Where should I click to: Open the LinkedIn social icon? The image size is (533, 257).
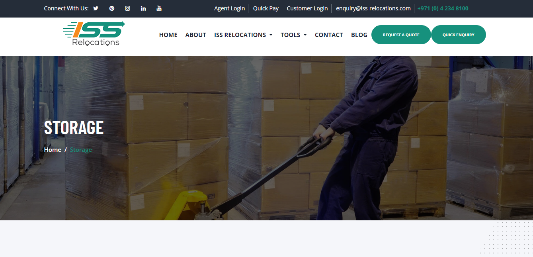pyautogui.click(x=143, y=8)
